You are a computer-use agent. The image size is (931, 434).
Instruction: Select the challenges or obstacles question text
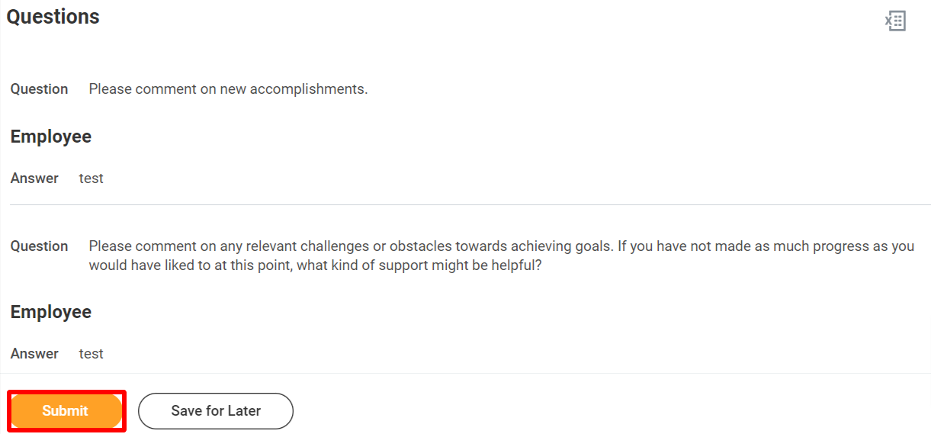(502, 256)
